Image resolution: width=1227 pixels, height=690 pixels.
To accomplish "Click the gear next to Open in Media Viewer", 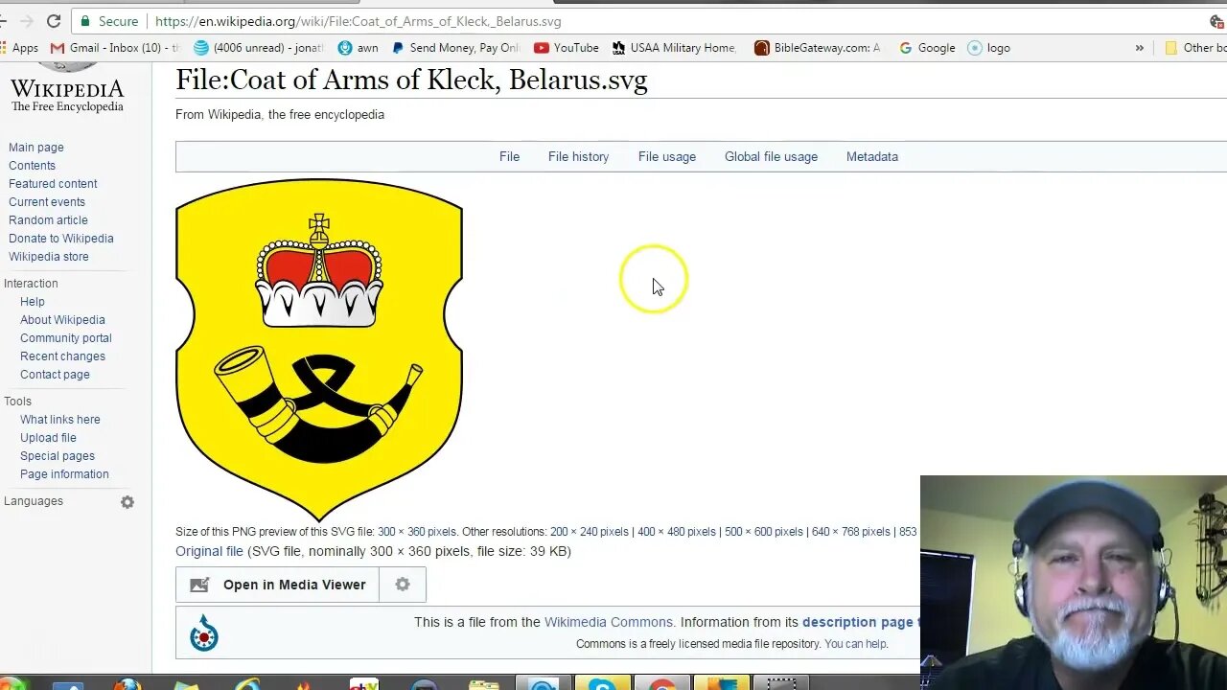I will click(x=403, y=585).
